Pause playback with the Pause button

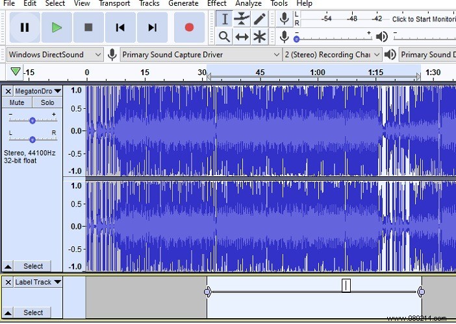(25, 28)
